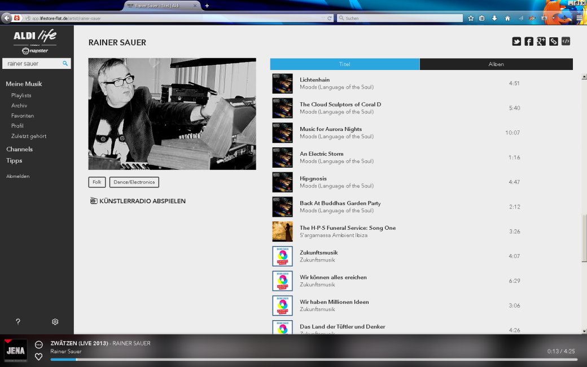Screen dimensions: 587x367
Task: Open settings gear in sidebar
Action: point(55,322)
